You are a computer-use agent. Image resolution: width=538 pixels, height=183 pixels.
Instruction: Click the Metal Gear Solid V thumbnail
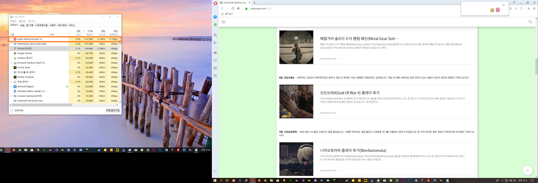tap(296, 47)
